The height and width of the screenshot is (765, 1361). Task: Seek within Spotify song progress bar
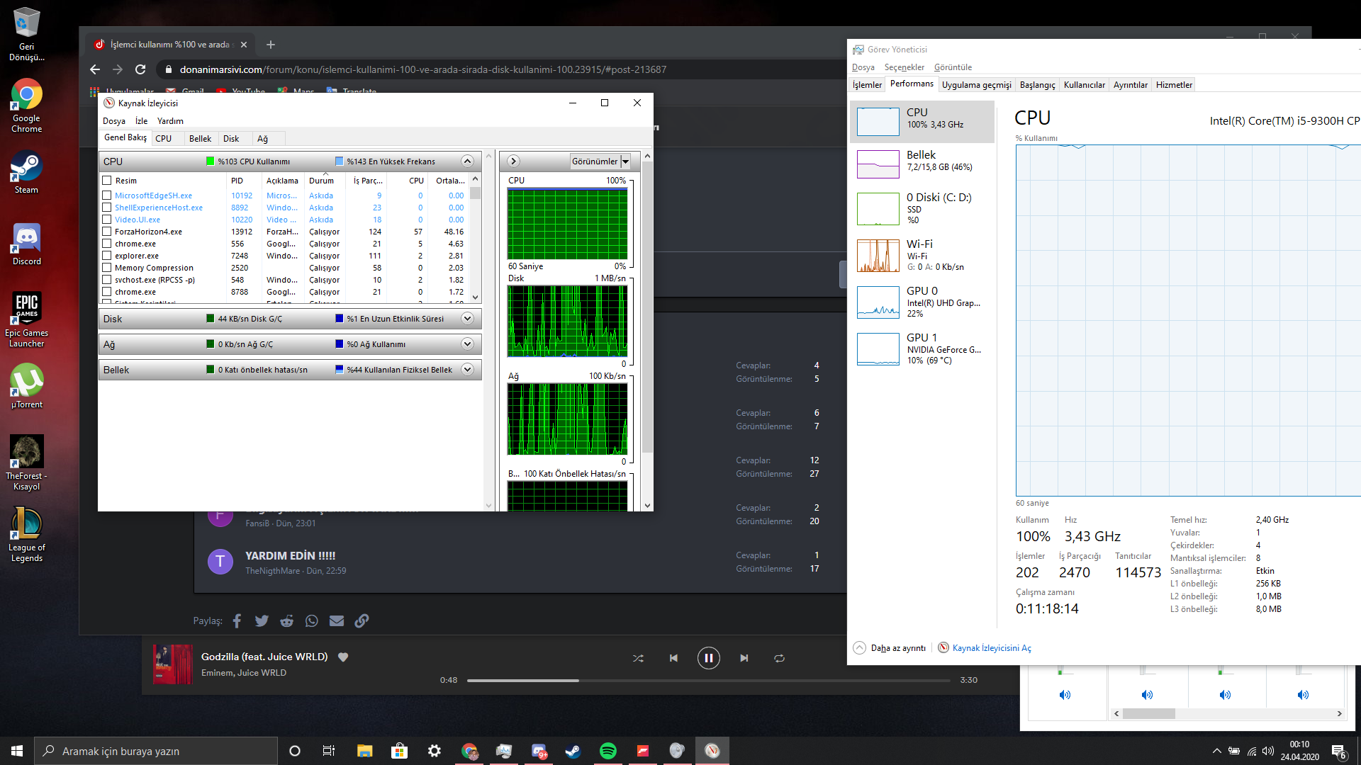pos(708,680)
